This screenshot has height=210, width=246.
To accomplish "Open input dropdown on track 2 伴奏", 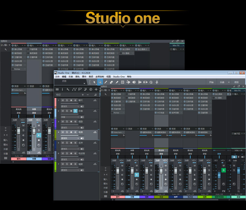I will [x=70, y=117].
